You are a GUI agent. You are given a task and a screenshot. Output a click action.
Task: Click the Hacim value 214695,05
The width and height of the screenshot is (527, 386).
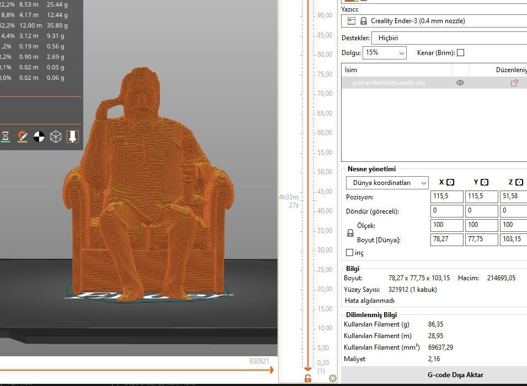tap(501, 278)
